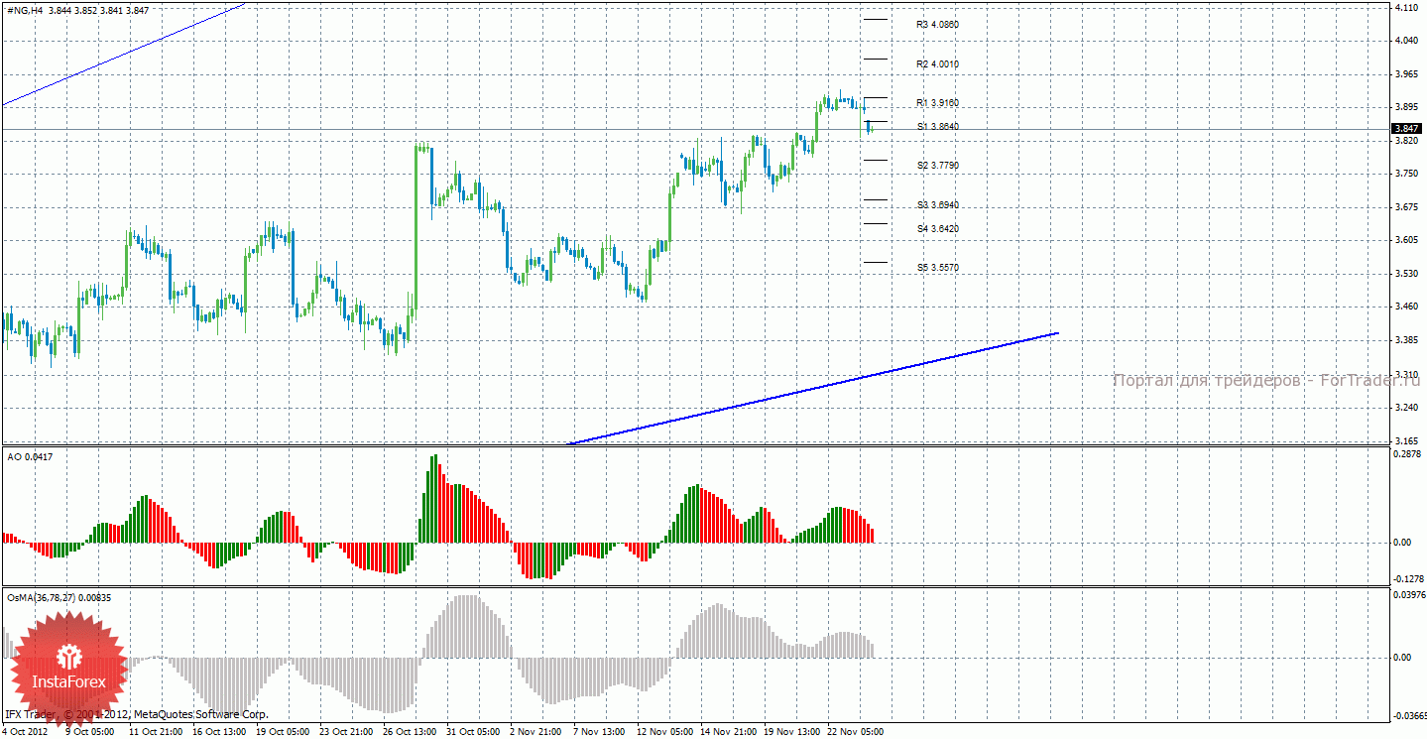Select the S2 3.7790 support label

coord(937,166)
